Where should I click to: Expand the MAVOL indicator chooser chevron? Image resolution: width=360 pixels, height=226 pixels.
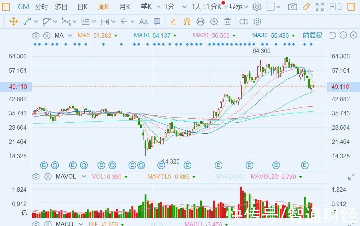[x=84, y=177]
